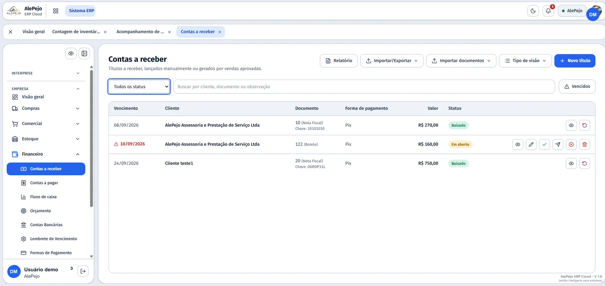This screenshot has width=605, height=286.
Task: Mark R$ 160,00 title as paid checkmark
Action: pos(544,144)
